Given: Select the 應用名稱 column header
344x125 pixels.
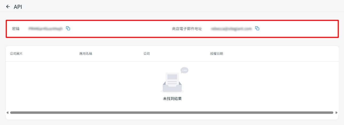Looking at the screenshot, I should click(86, 54).
